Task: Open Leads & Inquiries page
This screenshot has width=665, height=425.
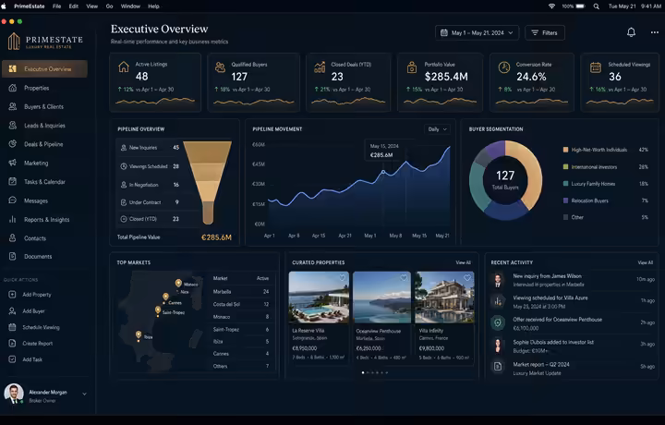Action: click(x=44, y=125)
